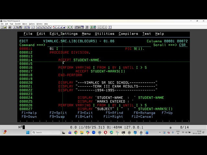Image resolution: width=207 pixels, height=155 pixels.
Task: Click the first green arrow toolbar icon
Action: (x=68, y=27)
